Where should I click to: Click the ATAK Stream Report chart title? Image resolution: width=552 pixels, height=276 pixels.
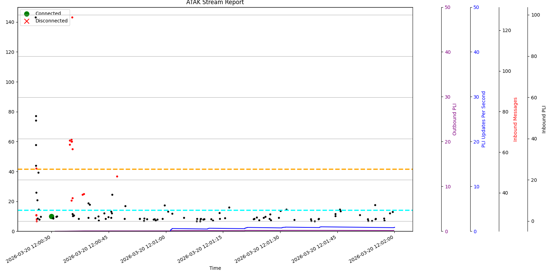point(215,3)
